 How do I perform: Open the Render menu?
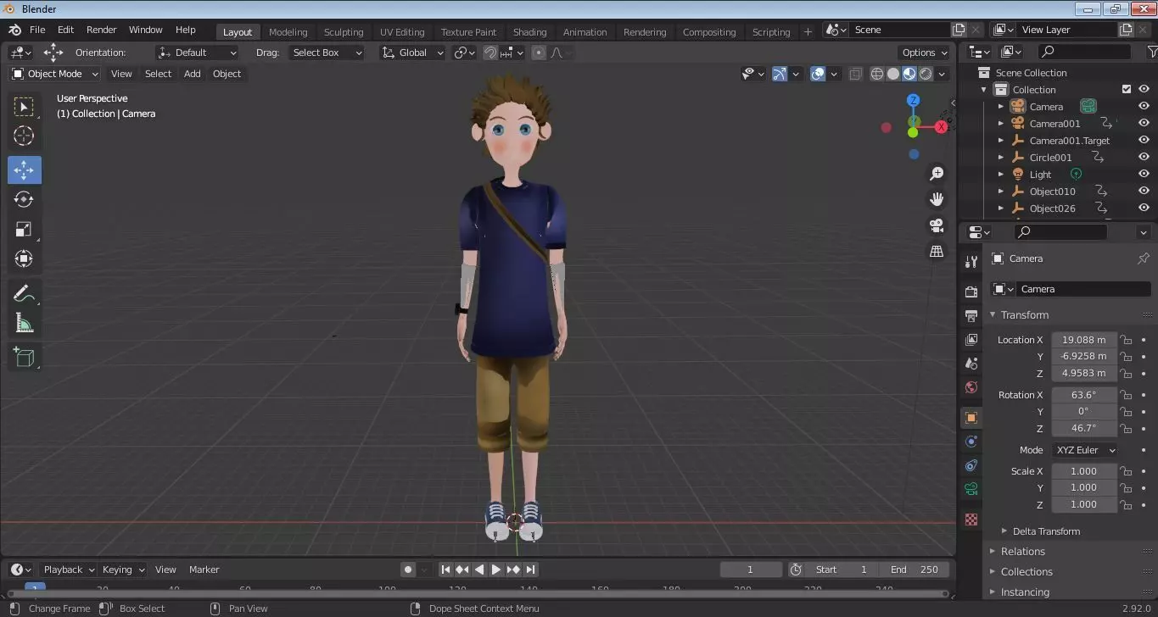[102, 30]
